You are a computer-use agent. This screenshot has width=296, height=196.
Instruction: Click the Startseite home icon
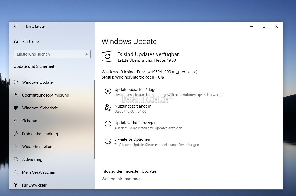pyautogui.click(x=16, y=41)
